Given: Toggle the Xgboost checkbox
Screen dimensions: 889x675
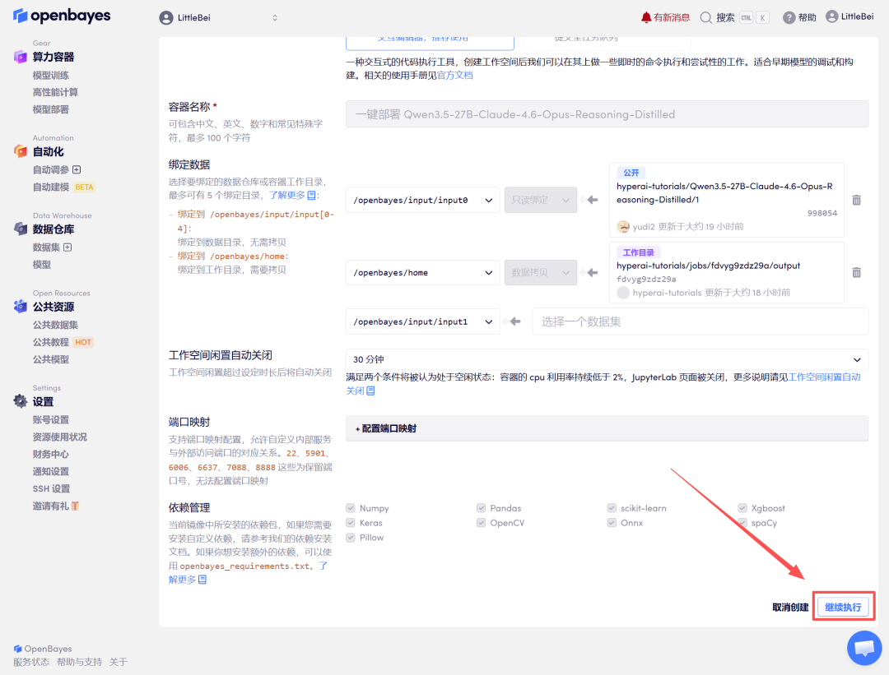Looking at the screenshot, I should point(742,508).
